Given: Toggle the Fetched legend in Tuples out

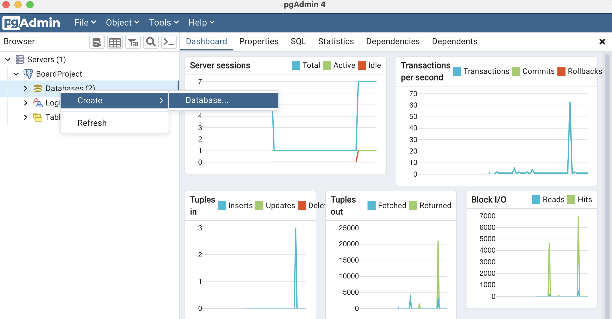Looking at the screenshot, I should click(387, 205).
